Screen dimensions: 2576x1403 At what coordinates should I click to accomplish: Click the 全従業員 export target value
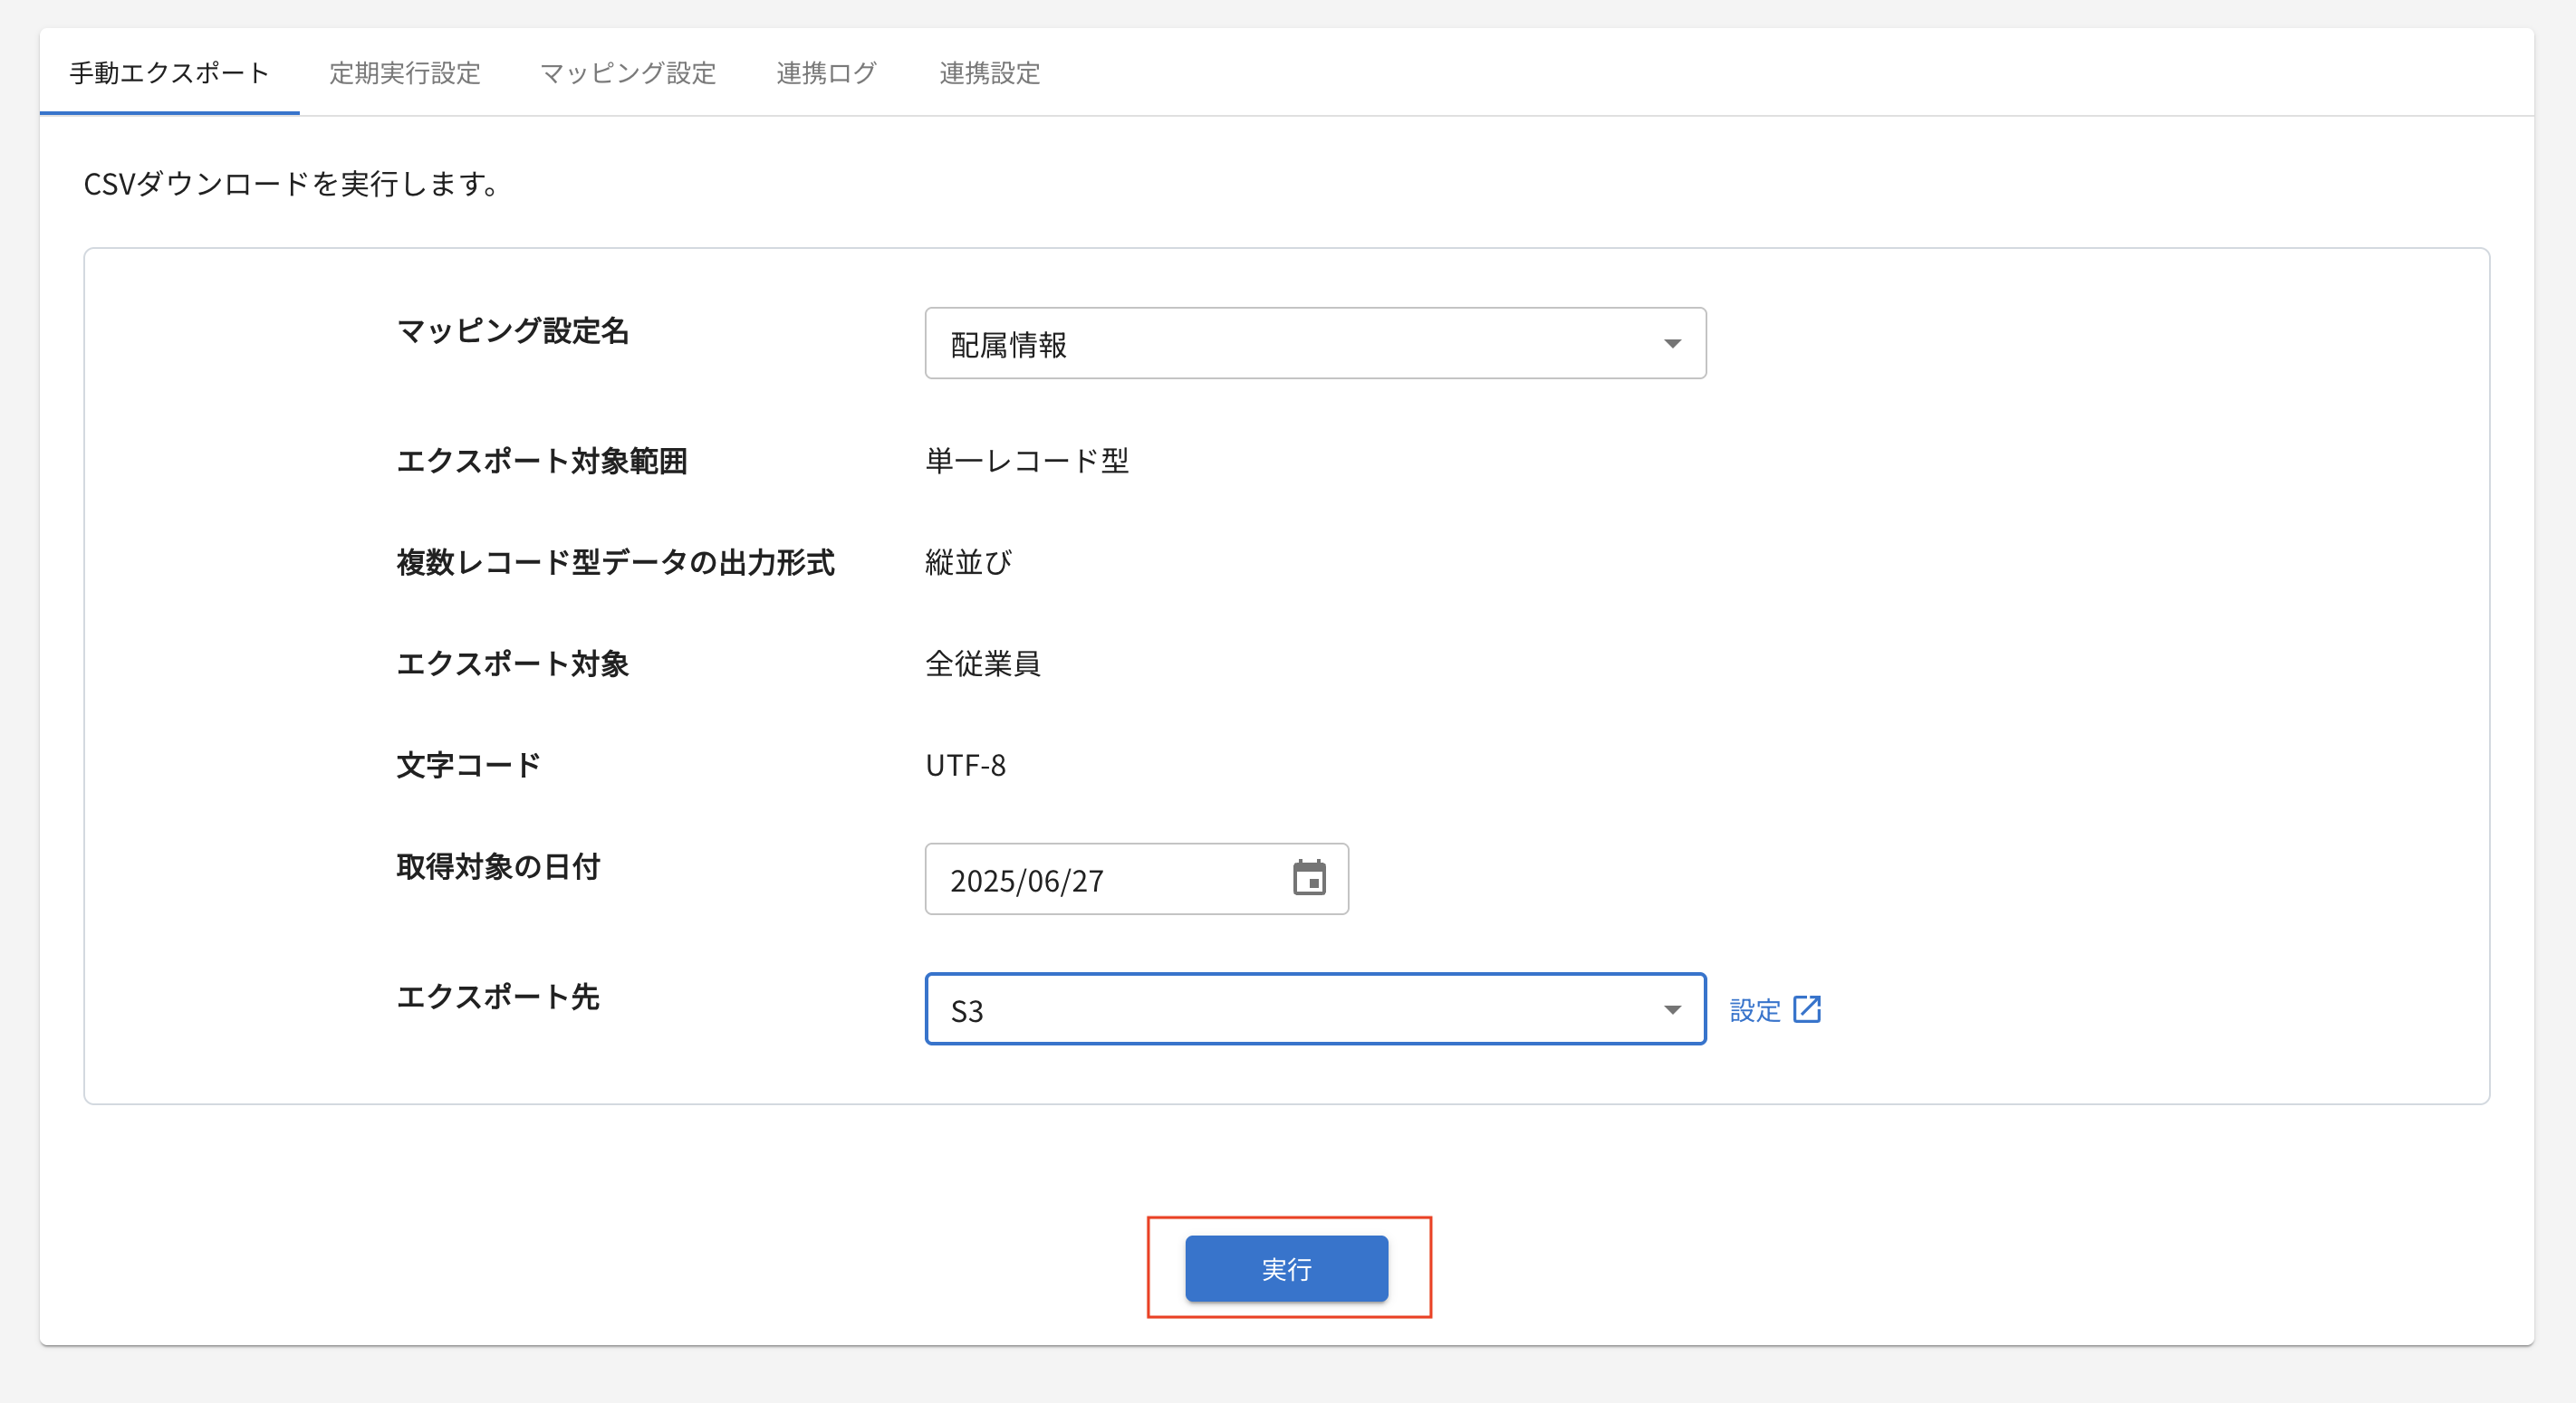pyautogui.click(x=982, y=663)
